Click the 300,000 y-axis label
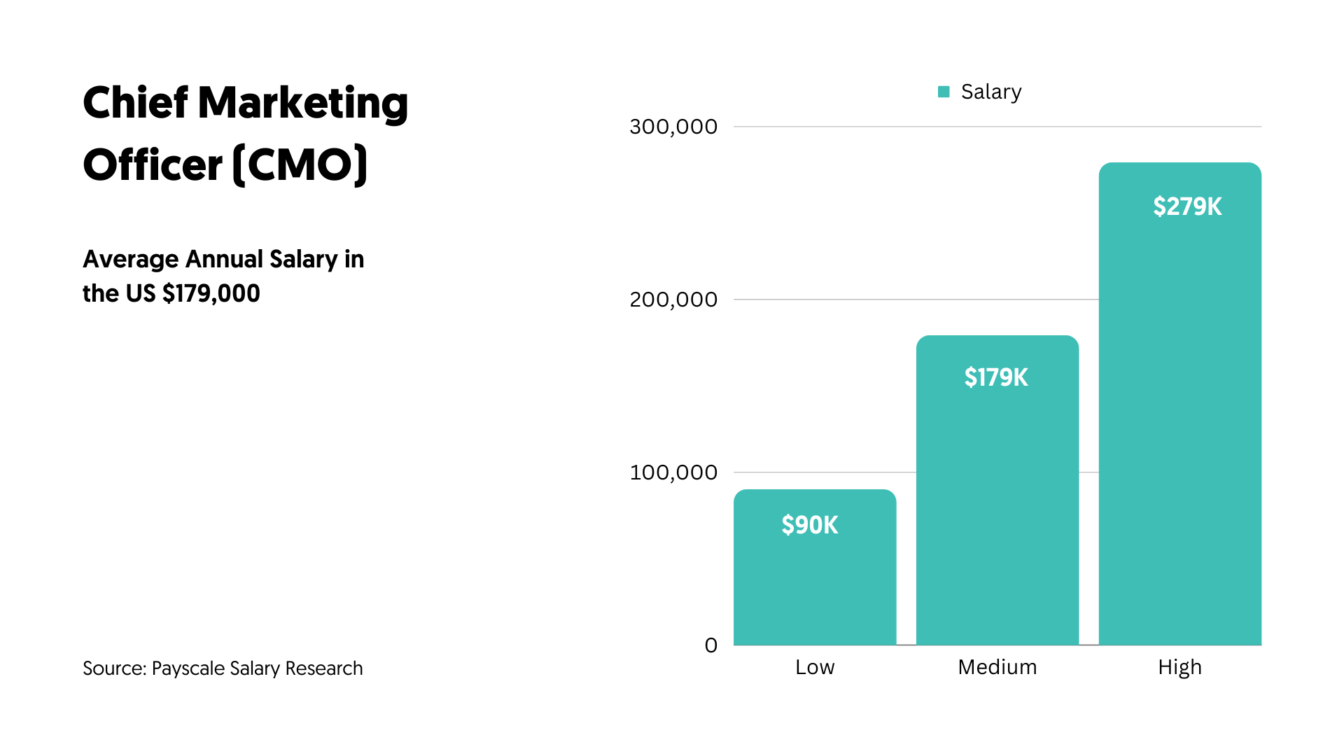Image resolution: width=1344 pixels, height=756 pixels. pyautogui.click(x=673, y=127)
